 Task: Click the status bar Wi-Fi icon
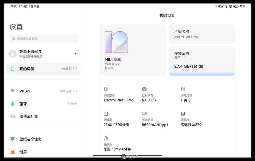pos(230,6)
